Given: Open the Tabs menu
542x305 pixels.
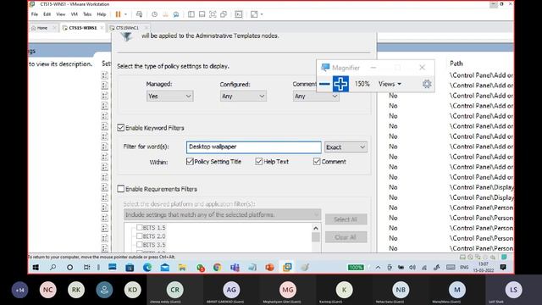Looking at the screenshot, I should click(x=87, y=14).
